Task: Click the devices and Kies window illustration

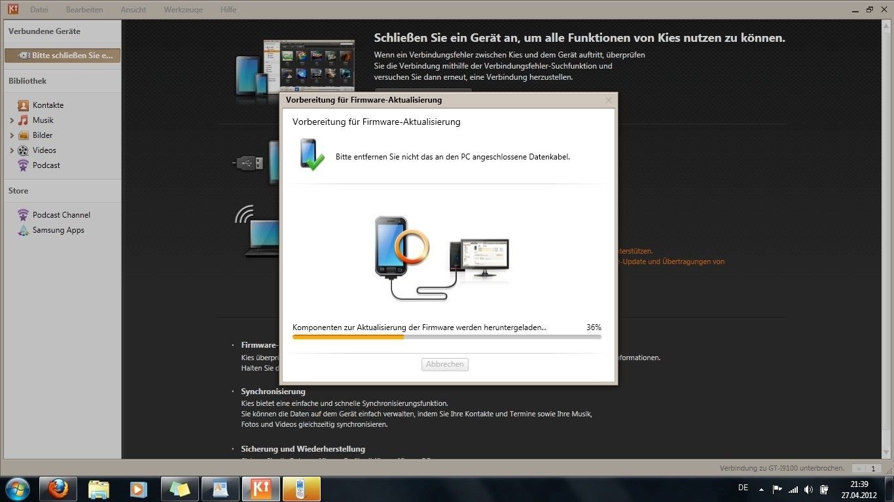Action: (295, 71)
